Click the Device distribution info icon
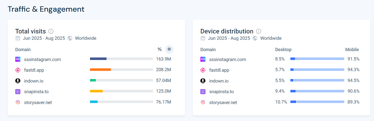 pyautogui.click(x=259, y=31)
